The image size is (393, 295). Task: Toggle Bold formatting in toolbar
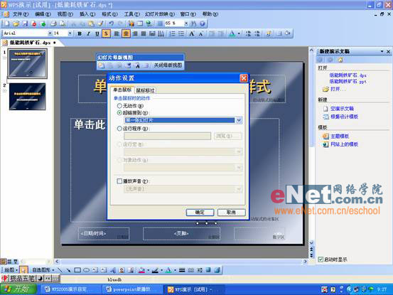80,33
